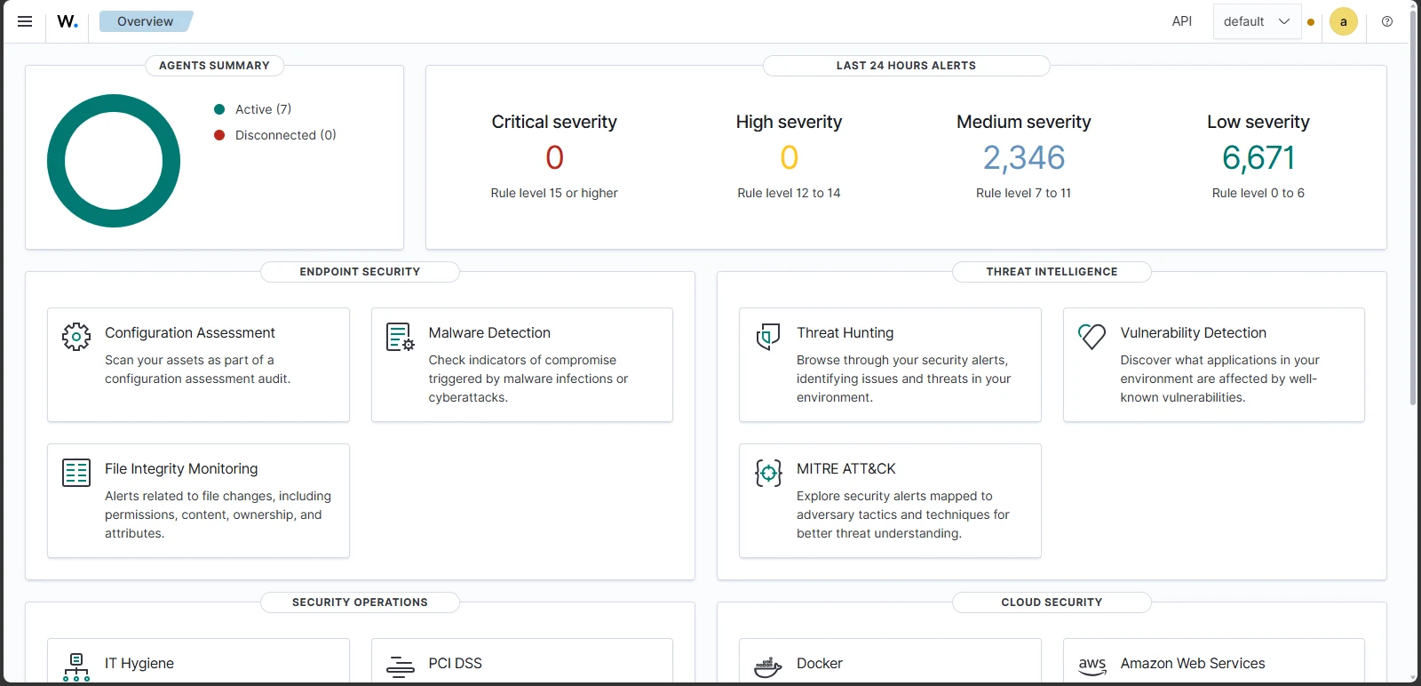
Task: Click the IT Hygiene icon
Action: (76, 667)
